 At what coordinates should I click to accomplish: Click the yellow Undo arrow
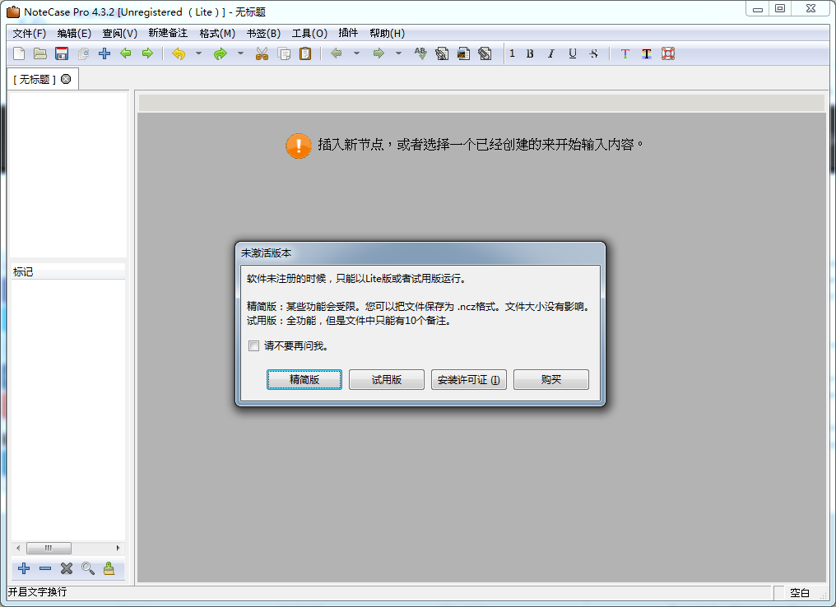click(x=179, y=53)
